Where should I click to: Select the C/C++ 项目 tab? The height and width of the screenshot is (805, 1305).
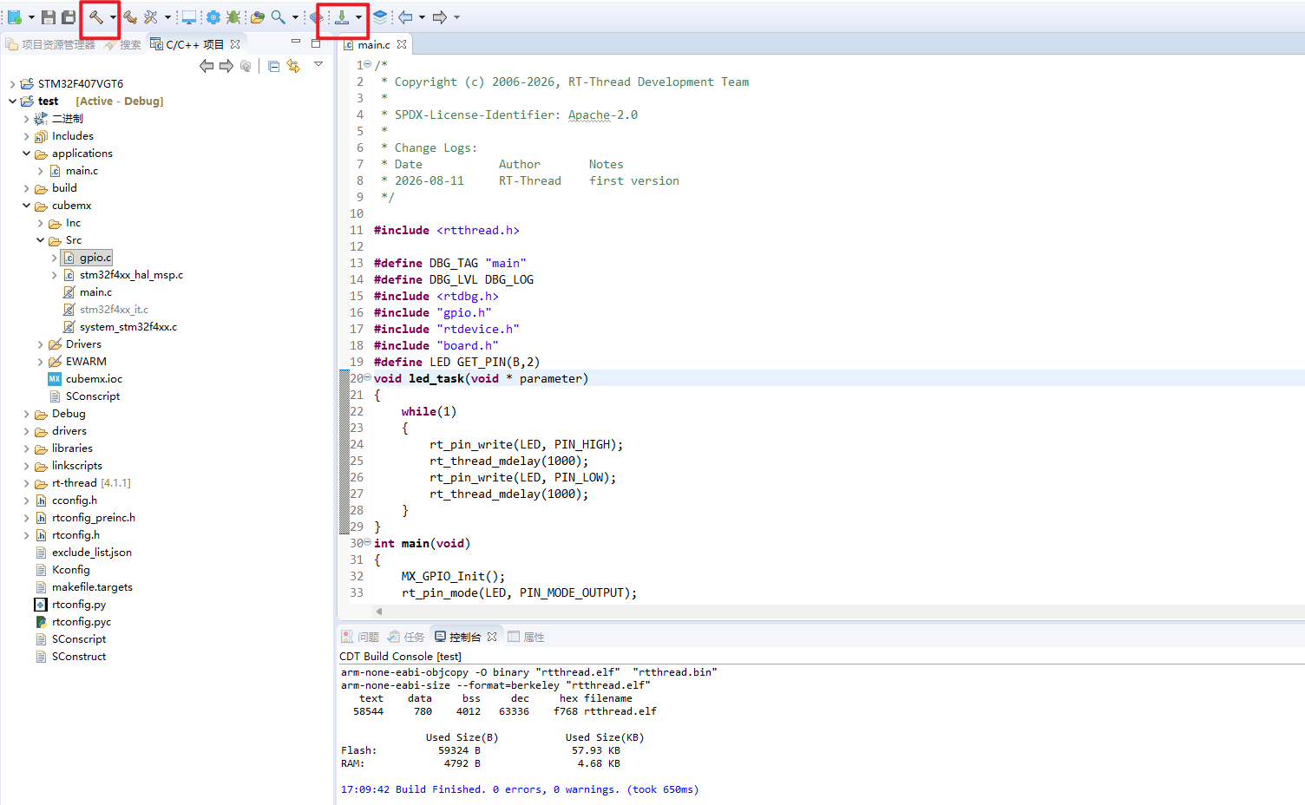pyautogui.click(x=187, y=44)
